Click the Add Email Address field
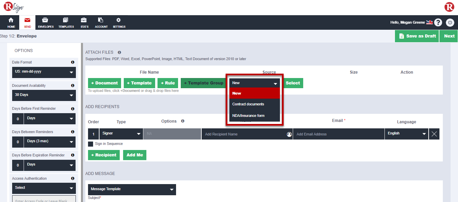This screenshot has width=458, height=202. (339, 134)
